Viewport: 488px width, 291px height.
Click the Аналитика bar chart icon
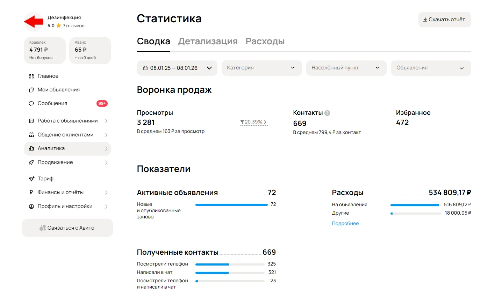coord(31,148)
